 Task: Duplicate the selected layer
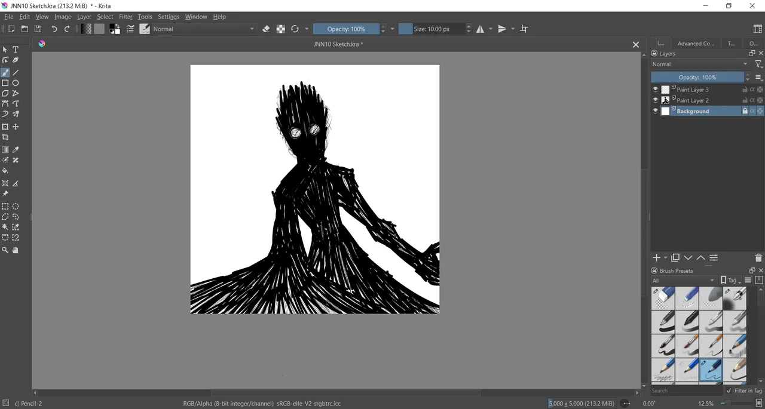[675, 258]
